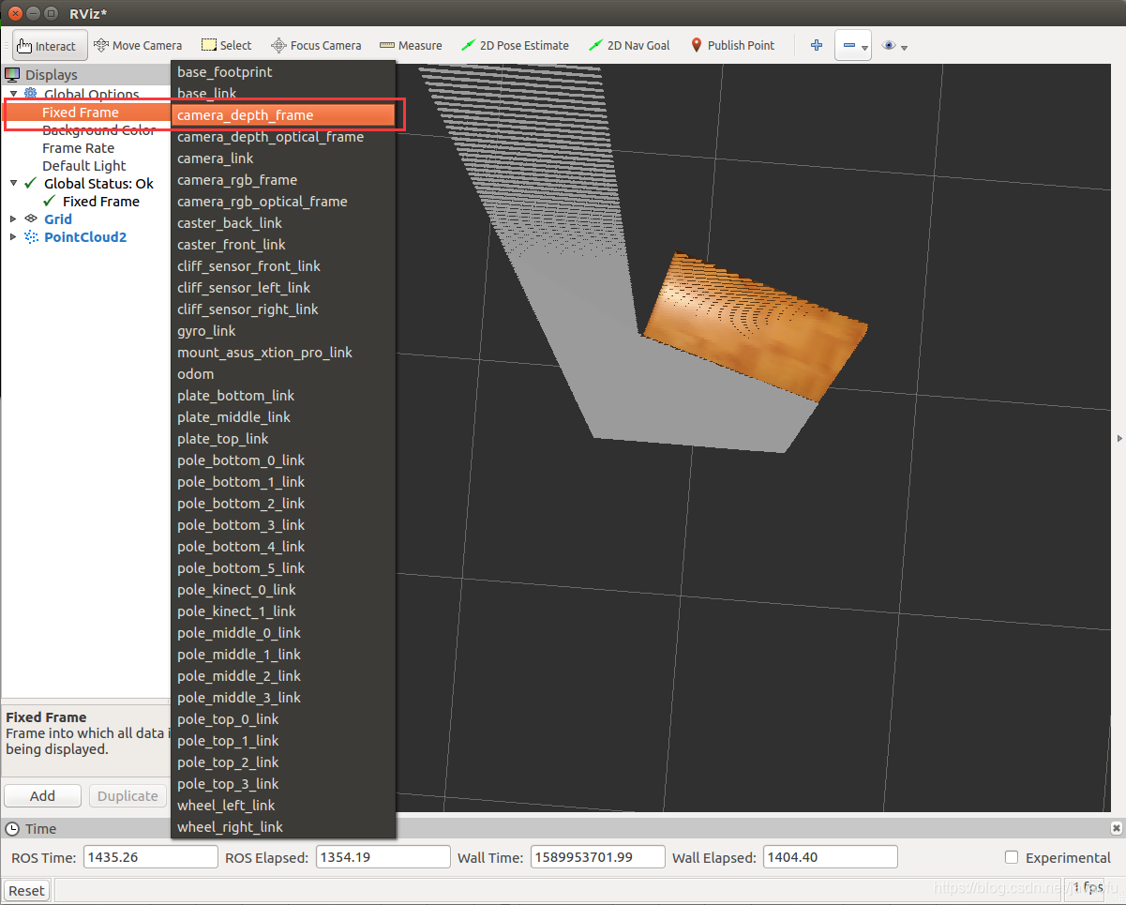
Task: Click the Wall Time field
Action: click(x=597, y=857)
